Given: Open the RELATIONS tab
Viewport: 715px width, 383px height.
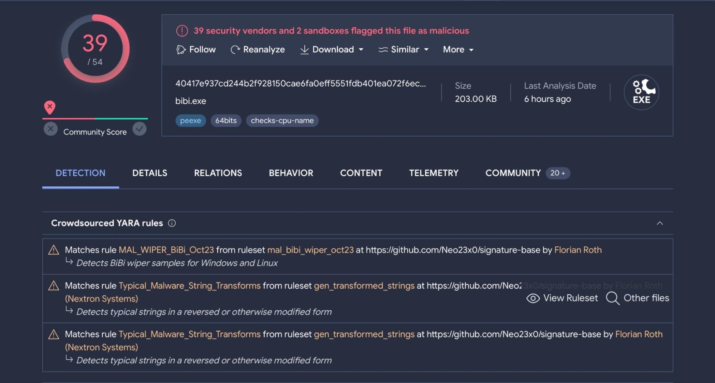Looking at the screenshot, I should [x=218, y=173].
